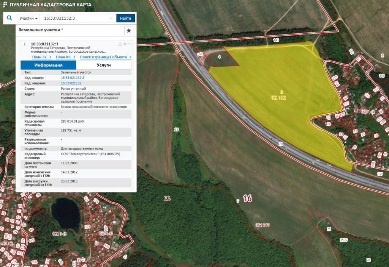Click the magnifier search icon

pos(9,18)
